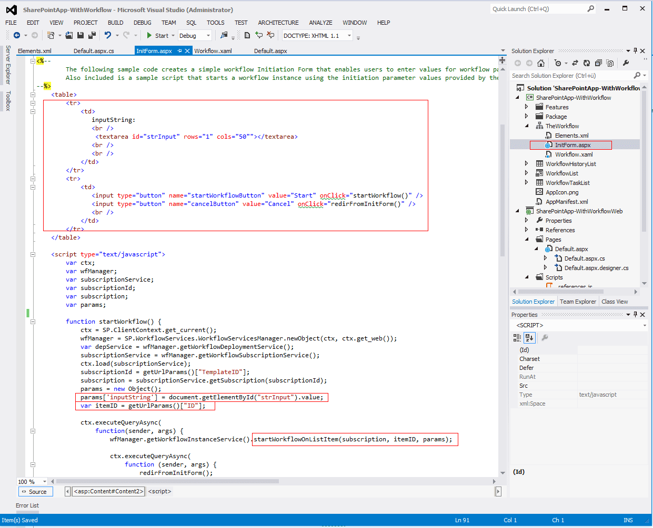Open the DOCTYPE XHTML 1.1 dropdown
Image resolution: width=653 pixels, height=528 pixels.
[x=349, y=36]
